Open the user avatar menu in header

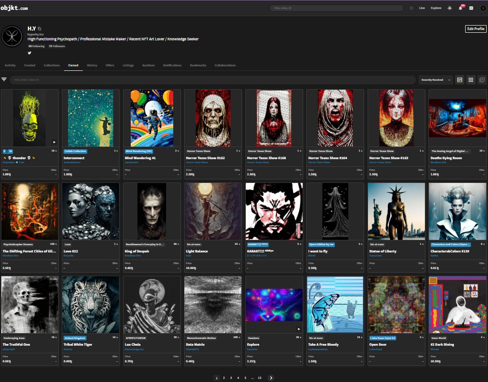pyautogui.click(x=483, y=8)
